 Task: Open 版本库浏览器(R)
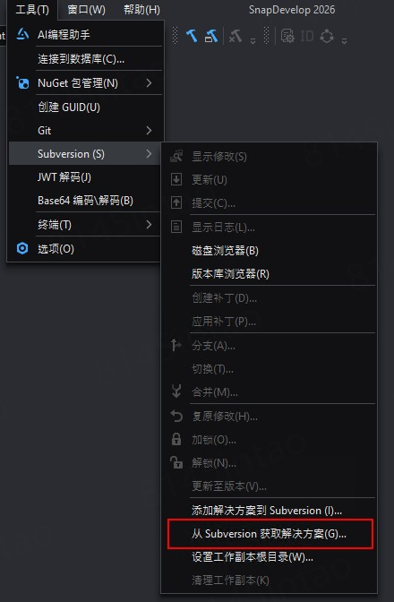(x=269, y=274)
